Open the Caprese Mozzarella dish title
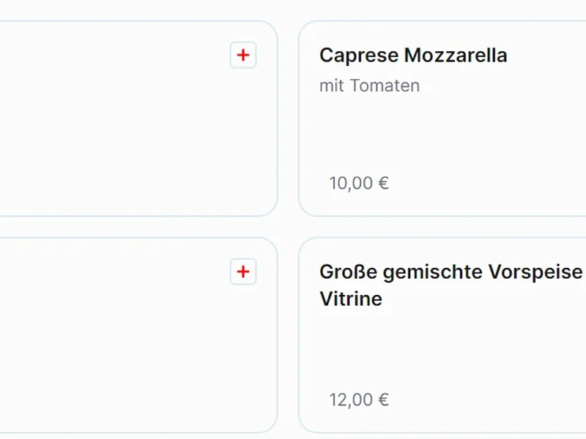 pos(413,56)
